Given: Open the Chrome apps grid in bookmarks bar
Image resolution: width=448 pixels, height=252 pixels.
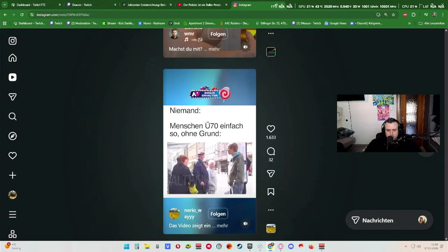Looking at the screenshot, I should [x=5, y=23].
